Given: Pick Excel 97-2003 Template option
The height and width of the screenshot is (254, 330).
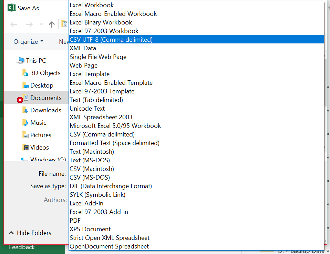Looking at the screenshot, I should 196,91.
